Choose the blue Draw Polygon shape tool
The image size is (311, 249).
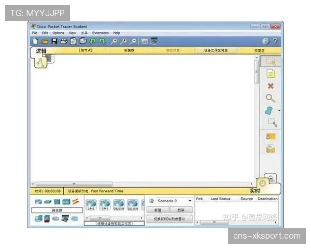(268, 110)
